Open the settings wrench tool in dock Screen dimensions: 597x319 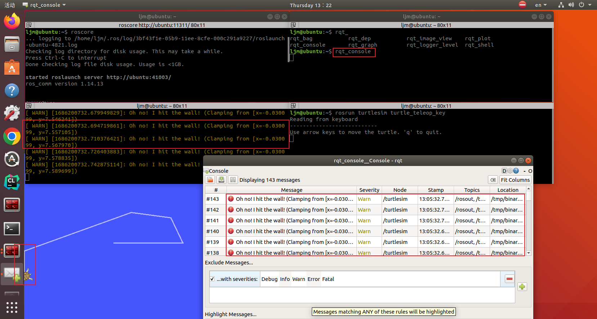[12, 113]
